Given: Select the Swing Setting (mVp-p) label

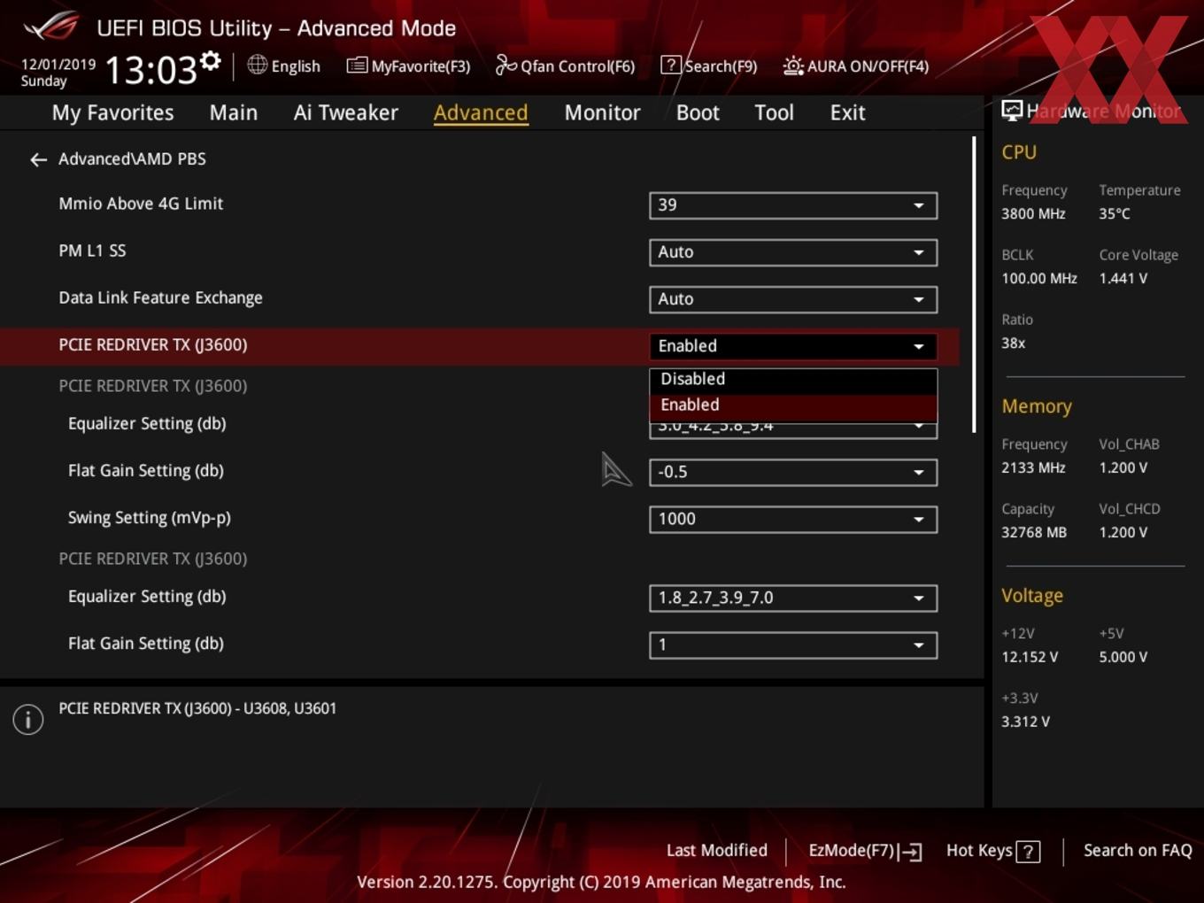Looking at the screenshot, I should coord(150,518).
